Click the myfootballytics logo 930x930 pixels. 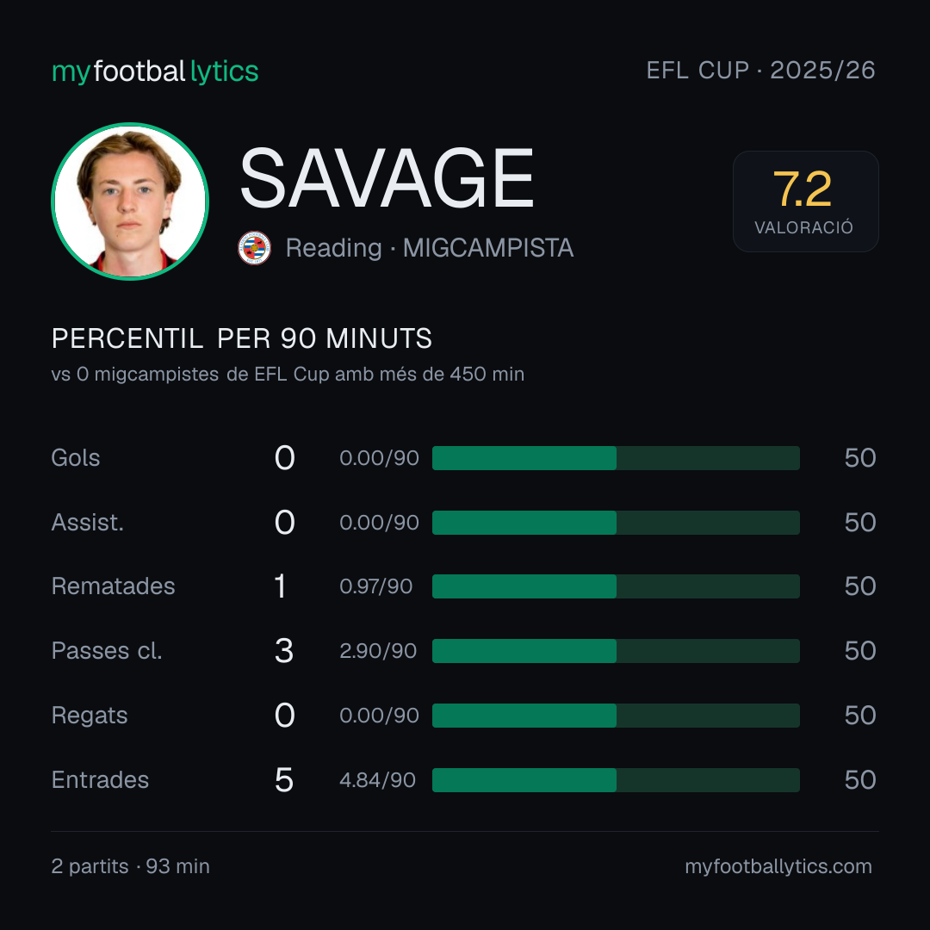click(x=155, y=71)
